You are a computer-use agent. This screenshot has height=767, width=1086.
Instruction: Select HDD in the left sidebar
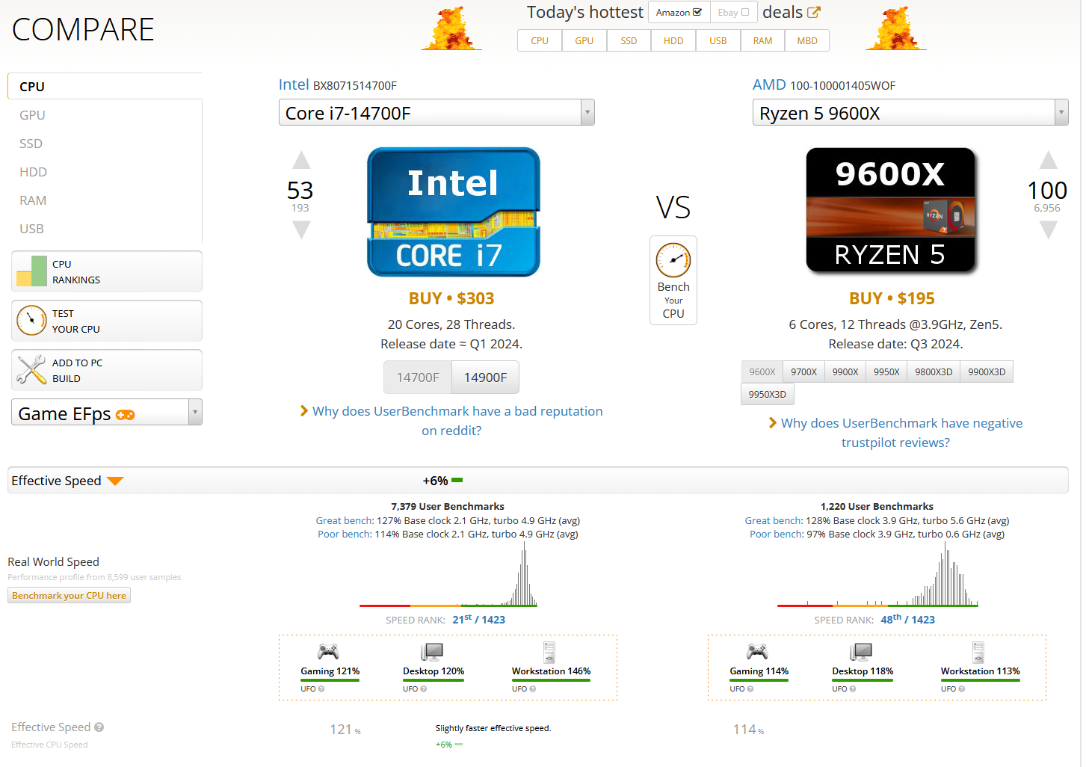click(x=33, y=172)
